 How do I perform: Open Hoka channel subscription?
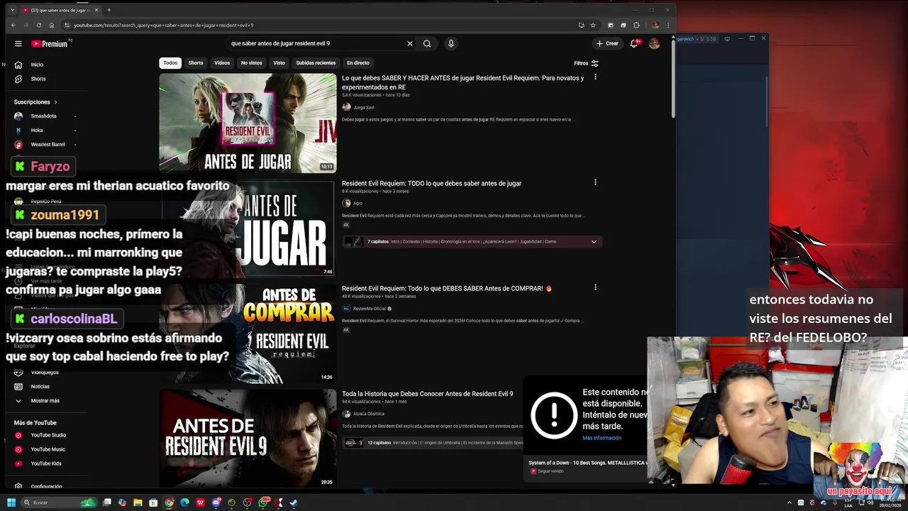pyautogui.click(x=37, y=130)
